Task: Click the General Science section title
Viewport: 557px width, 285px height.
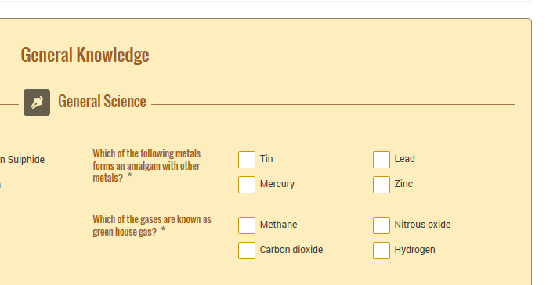Action: pos(102,101)
